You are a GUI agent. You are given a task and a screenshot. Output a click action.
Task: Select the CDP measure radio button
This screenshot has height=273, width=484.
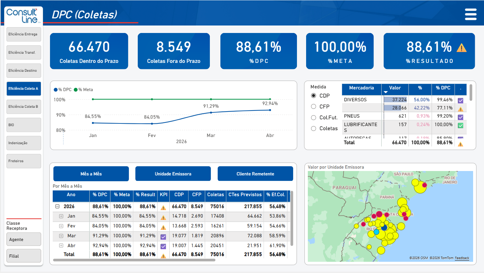tap(314, 96)
